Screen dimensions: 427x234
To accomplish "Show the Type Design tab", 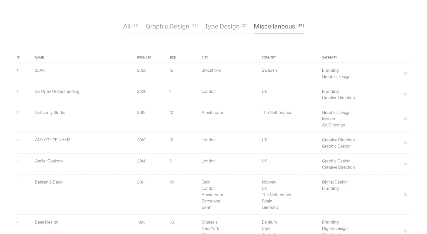I will pos(226,26).
